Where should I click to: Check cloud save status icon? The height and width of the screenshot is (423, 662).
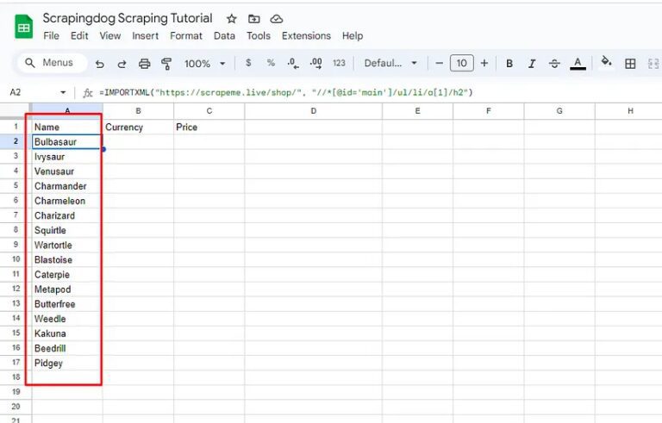[x=276, y=18]
